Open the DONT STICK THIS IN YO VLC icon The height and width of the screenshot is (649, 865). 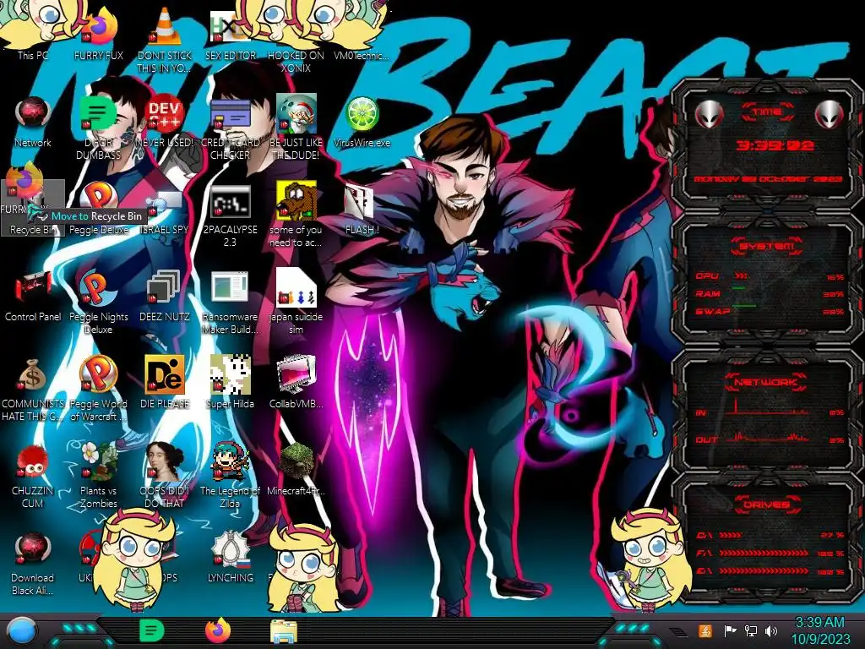[x=165, y=28]
